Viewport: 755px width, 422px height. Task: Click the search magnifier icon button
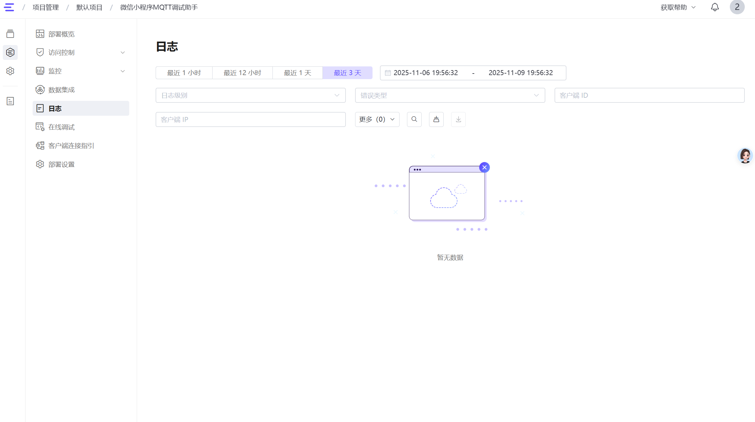click(414, 119)
